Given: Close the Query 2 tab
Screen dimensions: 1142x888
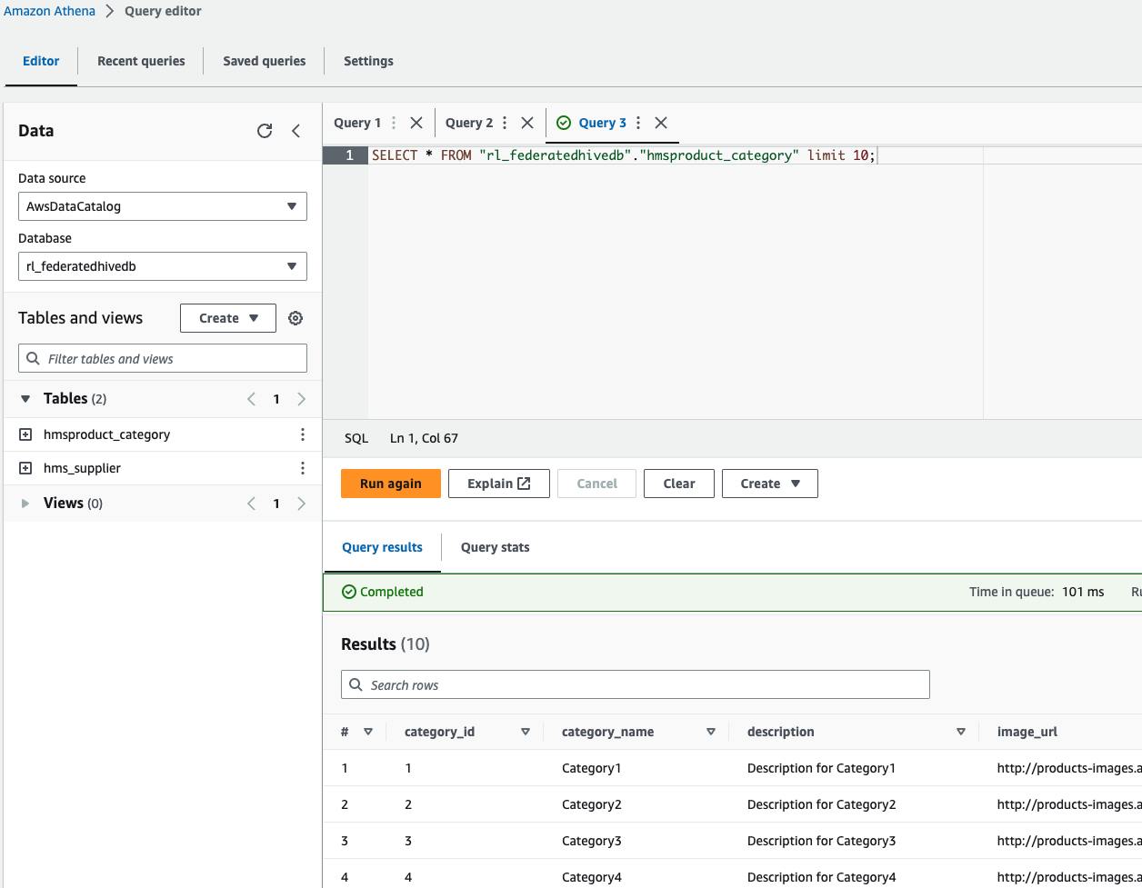Looking at the screenshot, I should [527, 123].
